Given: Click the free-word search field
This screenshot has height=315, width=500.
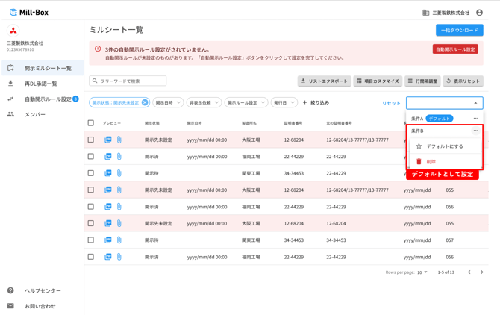Looking at the screenshot, I should click(128, 81).
